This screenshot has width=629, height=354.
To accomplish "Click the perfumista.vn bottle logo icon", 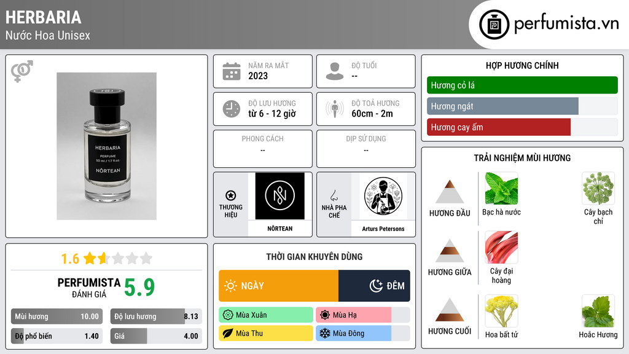I will [x=494, y=25].
